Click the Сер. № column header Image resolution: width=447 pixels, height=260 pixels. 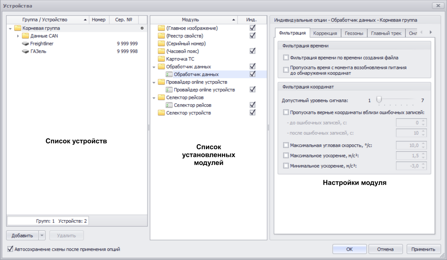coord(124,20)
